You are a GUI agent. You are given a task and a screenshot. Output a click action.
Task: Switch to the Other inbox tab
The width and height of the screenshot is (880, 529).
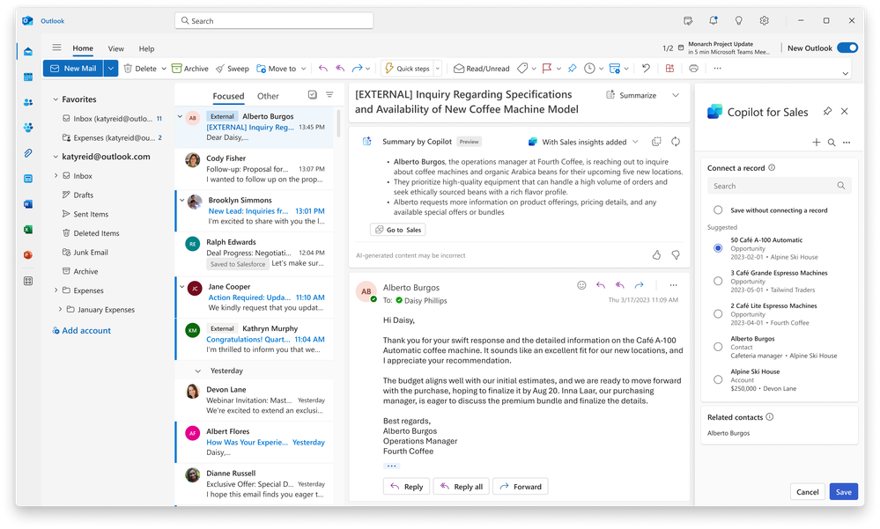point(268,96)
